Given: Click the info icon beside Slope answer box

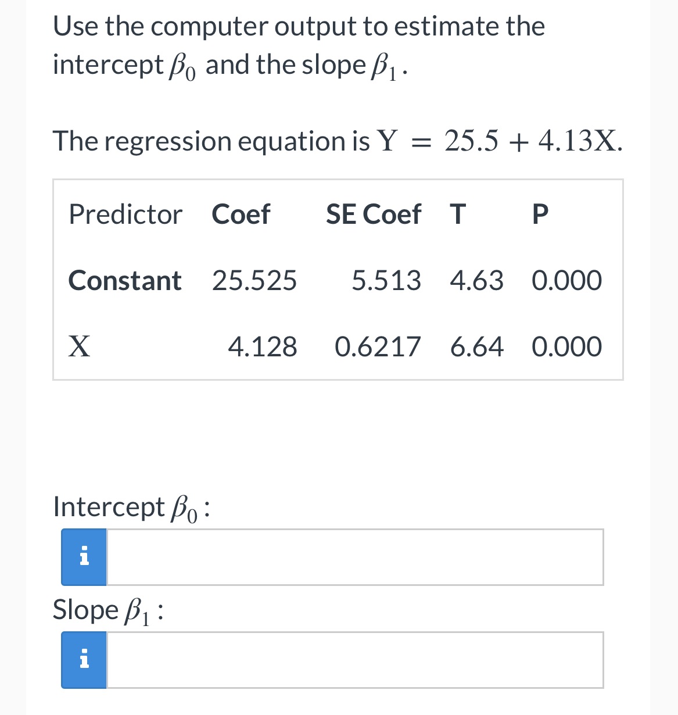Looking at the screenshot, I should [84, 659].
